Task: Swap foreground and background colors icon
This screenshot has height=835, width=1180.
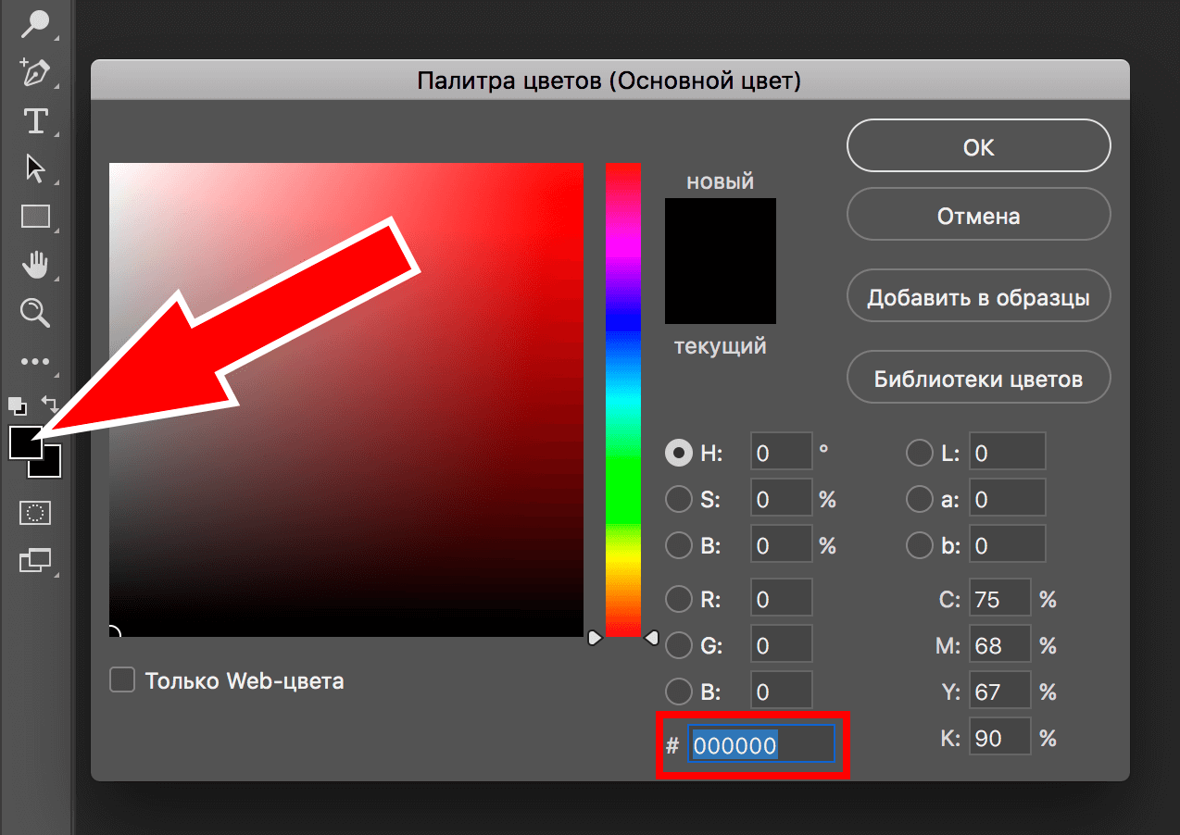Action: point(51,405)
